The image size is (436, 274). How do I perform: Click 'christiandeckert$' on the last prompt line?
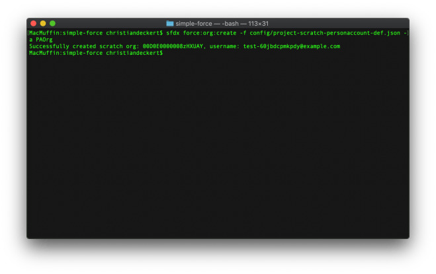coord(134,53)
